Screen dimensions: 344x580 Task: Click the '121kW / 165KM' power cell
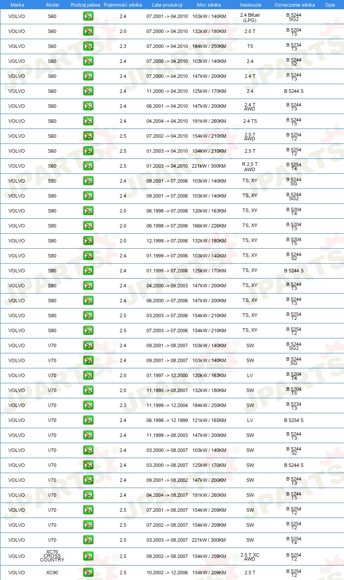coord(209,421)
